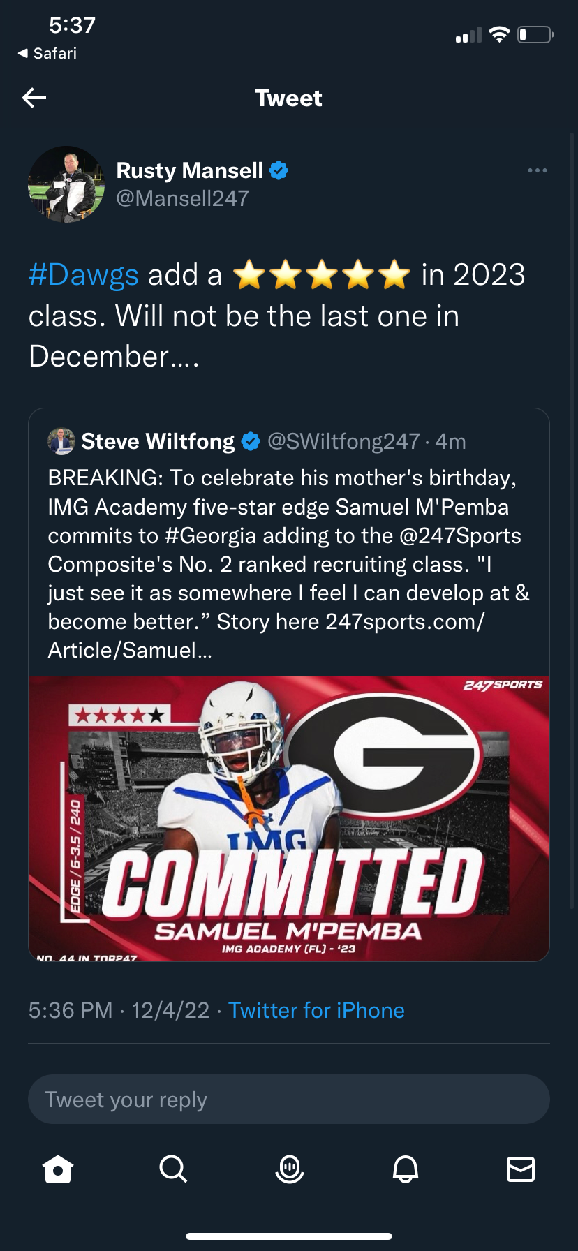Open the Notifications bell tab
The width and height of the screenshot is (578, 1251).
pos(405,1169)
